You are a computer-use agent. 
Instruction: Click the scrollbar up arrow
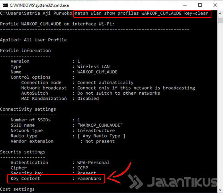point(220,14)
